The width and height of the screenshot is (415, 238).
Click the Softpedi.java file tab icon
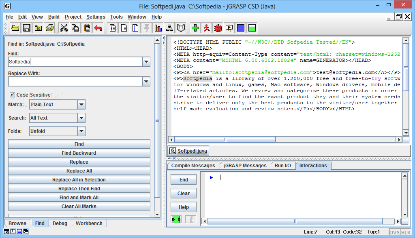[173, 151]
